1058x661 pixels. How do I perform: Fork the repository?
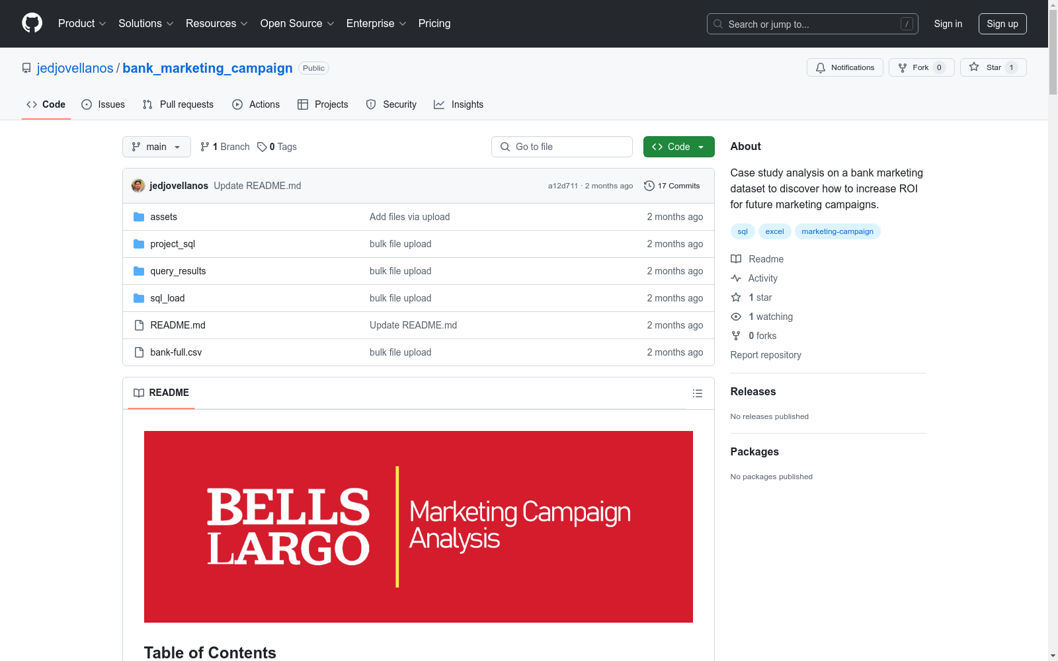(921, 67)
